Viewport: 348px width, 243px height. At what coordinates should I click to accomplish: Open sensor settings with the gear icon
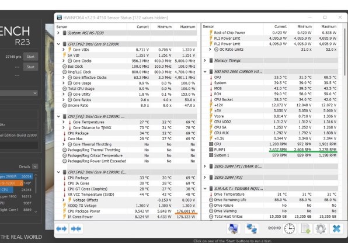click(321, 228)
